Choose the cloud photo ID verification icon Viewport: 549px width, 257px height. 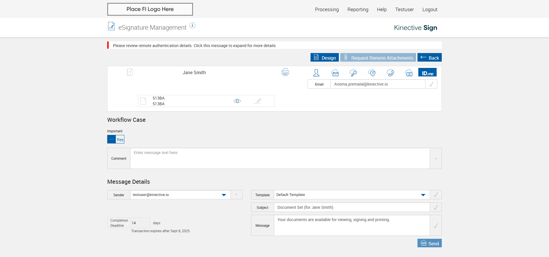409,73
